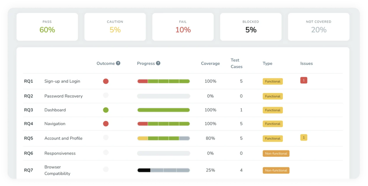This screenshot has height=186, width=368.
Task: Select the RQ4 identifier
Action: 28,124
